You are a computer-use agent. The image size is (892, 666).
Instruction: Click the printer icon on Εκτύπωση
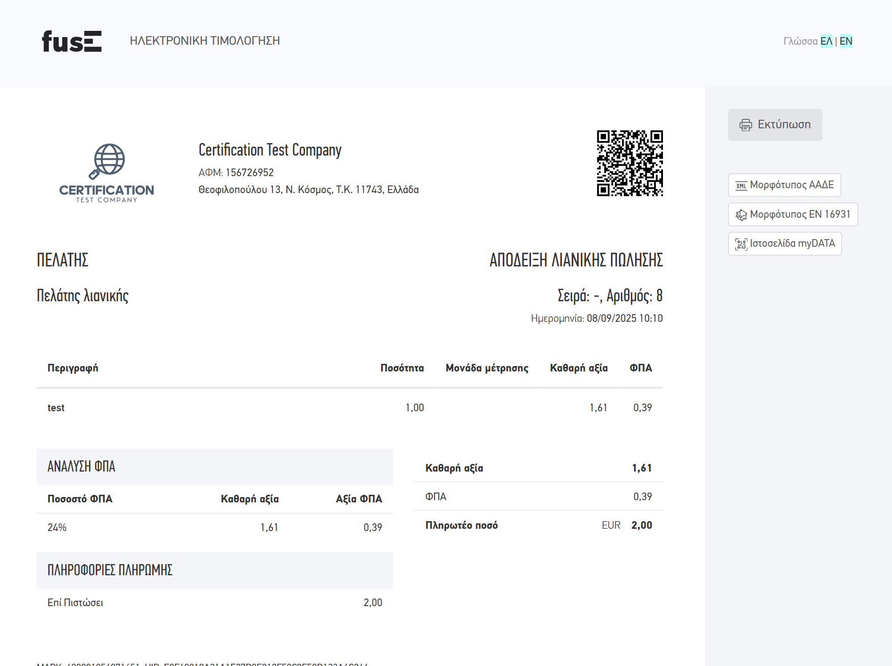pyautogui.click(x=745, y=125)
